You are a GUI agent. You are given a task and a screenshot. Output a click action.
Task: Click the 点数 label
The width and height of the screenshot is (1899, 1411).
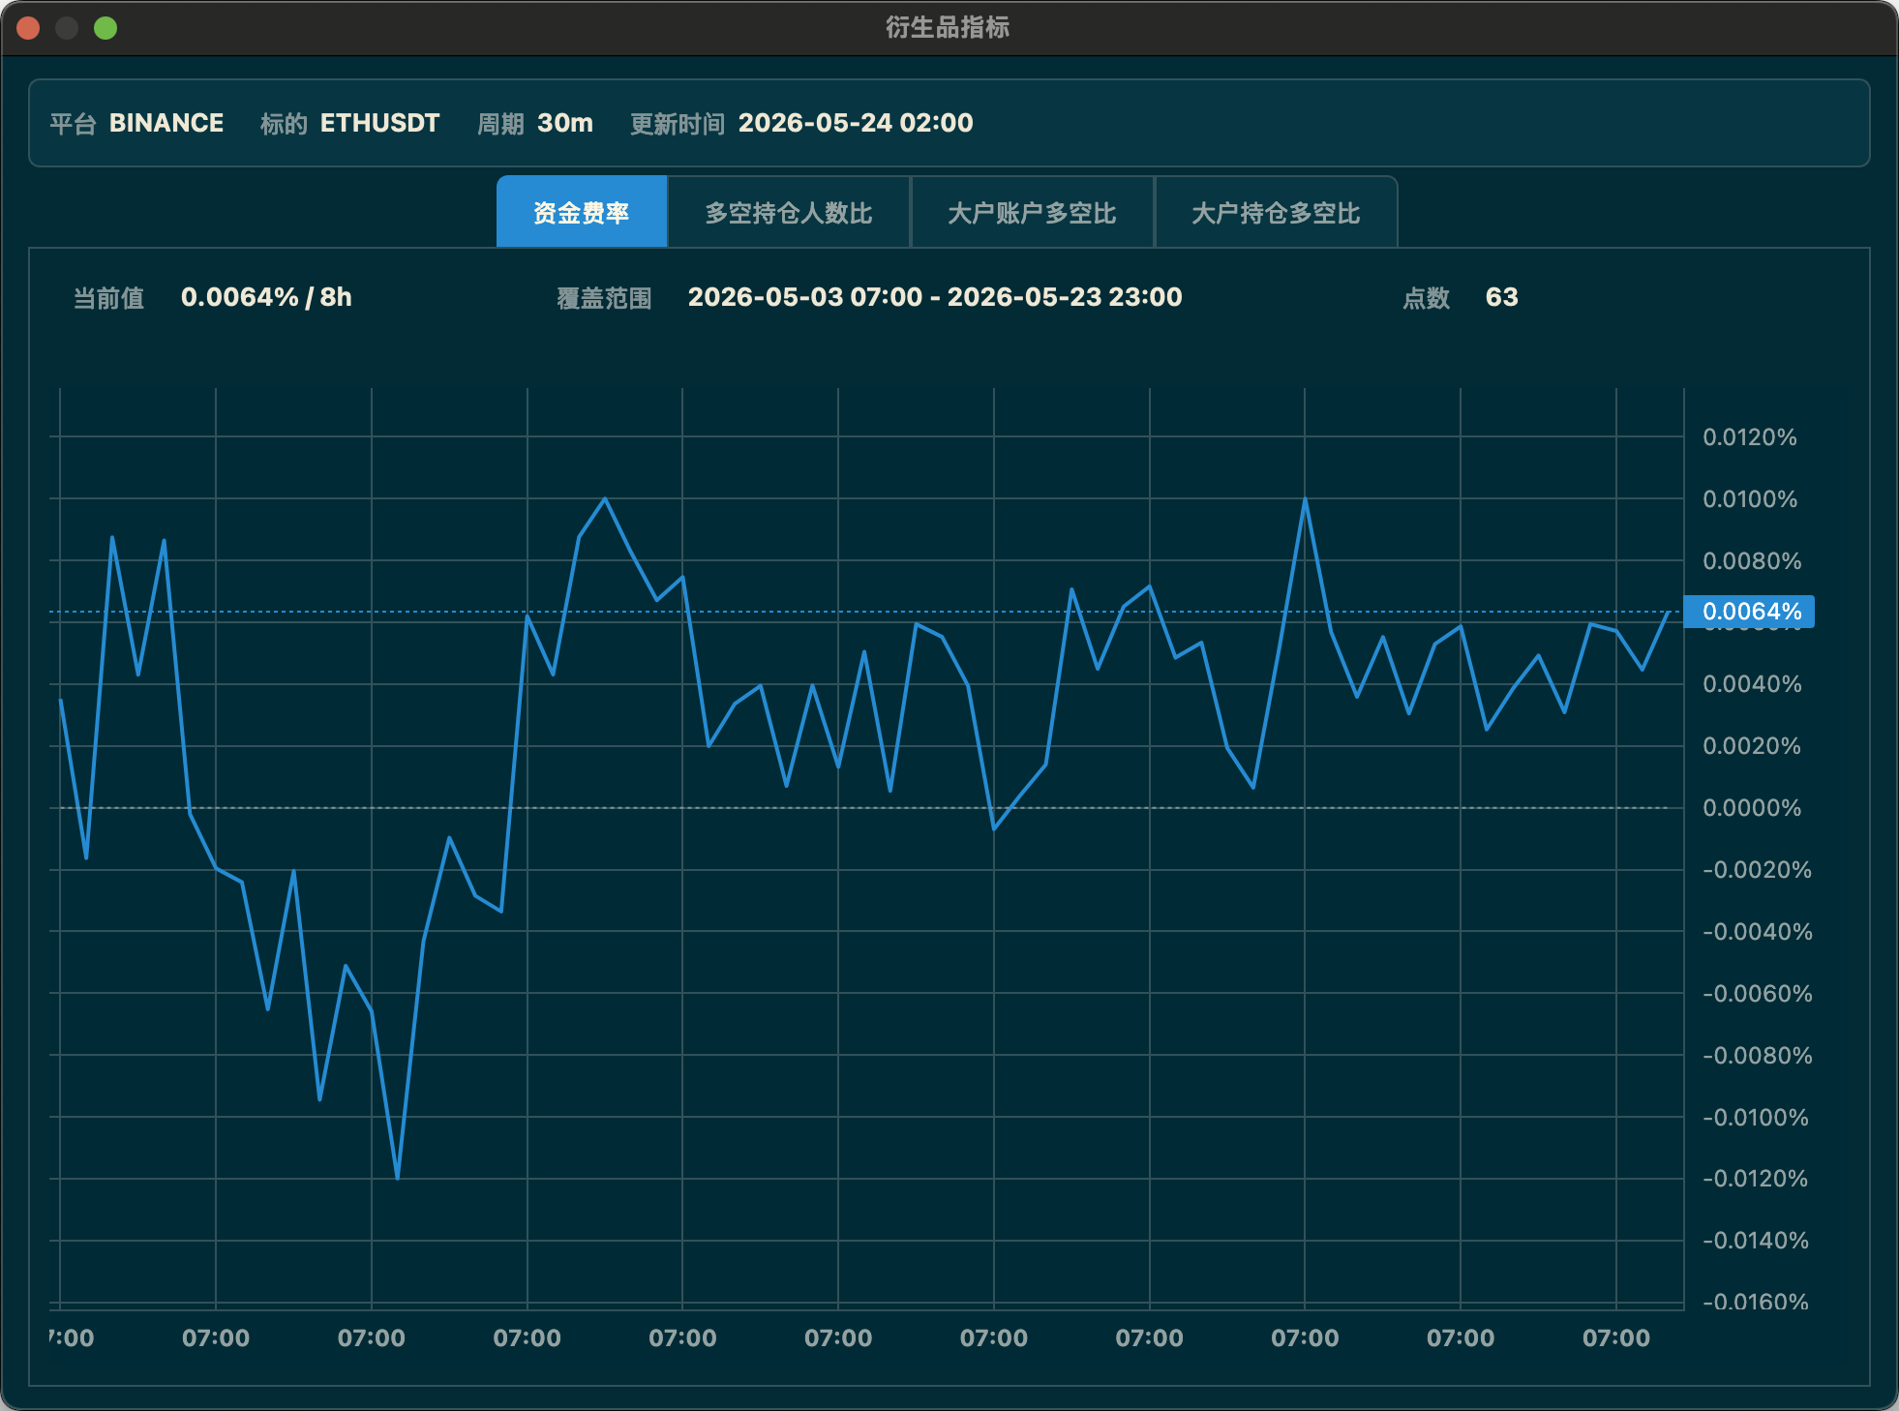[1427, 298]
